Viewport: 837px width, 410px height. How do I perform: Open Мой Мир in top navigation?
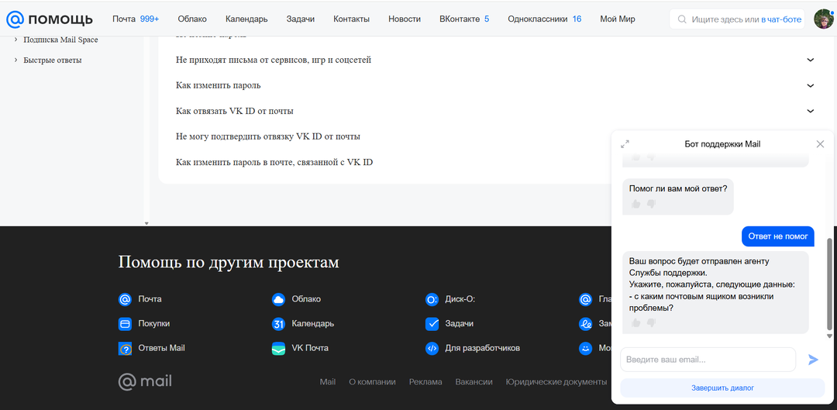pos(618,19)
